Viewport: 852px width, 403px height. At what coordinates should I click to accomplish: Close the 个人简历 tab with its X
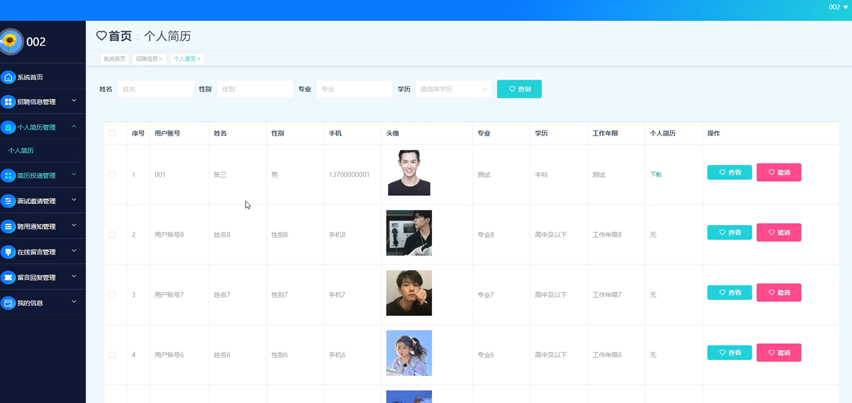(198, 59)
